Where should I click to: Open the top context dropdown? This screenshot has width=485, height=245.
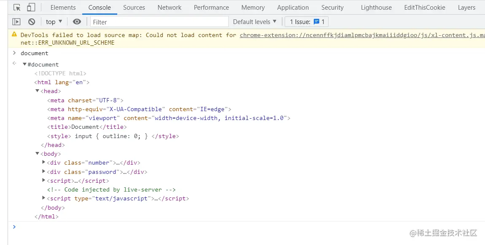[x=54, y=21]
